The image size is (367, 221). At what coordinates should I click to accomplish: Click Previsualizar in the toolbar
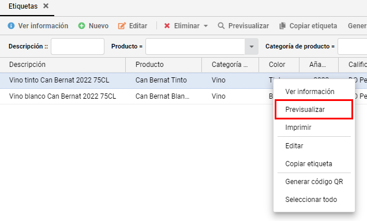click(244, 26)
